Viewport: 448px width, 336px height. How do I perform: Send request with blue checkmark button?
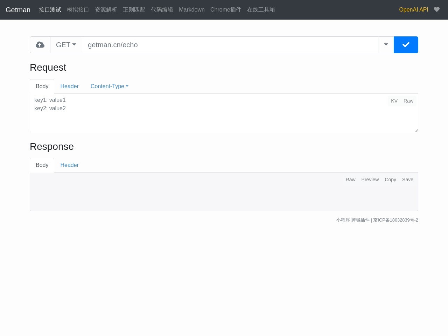click(406, 45)
